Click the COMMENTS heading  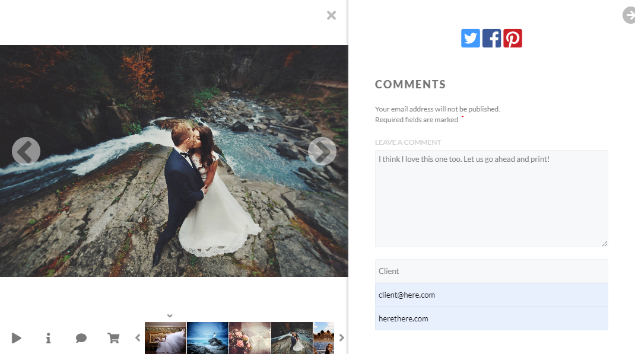point(410,84)
